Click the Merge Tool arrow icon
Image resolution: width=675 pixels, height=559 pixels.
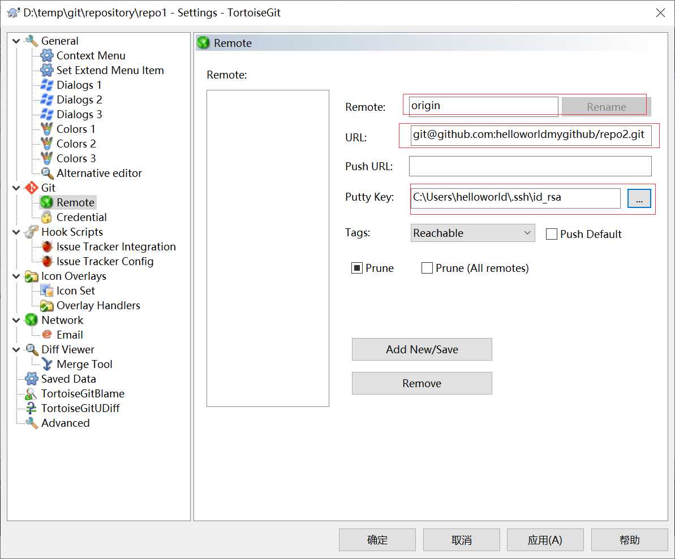click(x=46, y=364)
